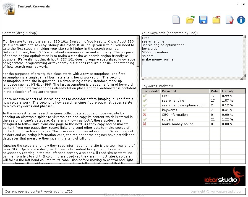Click the content scrollbar down arrow
The width and height of the screenshot is (248, 197).
[138, 162]
